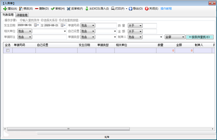Sort by the 金额 column header

tap(184, 45)
